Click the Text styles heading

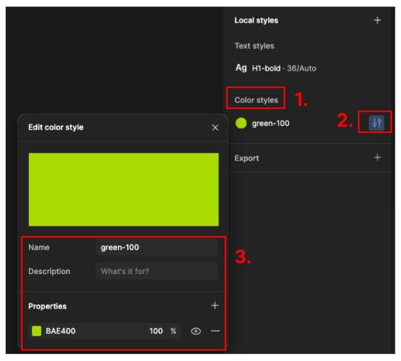[254, 46]
